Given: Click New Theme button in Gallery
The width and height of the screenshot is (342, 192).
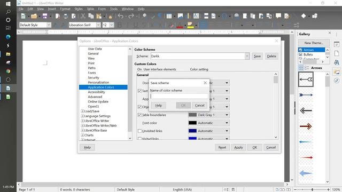Looking at the screenshot, I should [x=314, y=43].
